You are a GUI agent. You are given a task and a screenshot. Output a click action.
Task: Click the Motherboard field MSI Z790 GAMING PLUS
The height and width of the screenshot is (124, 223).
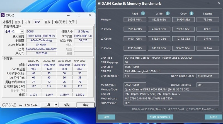(171, 99)
